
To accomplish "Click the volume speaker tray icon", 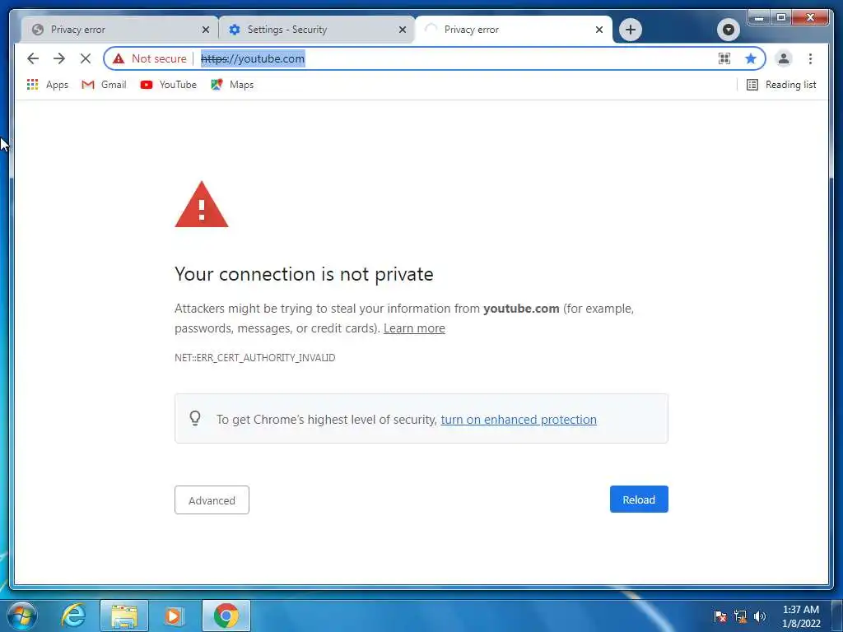I will (760, 616).
